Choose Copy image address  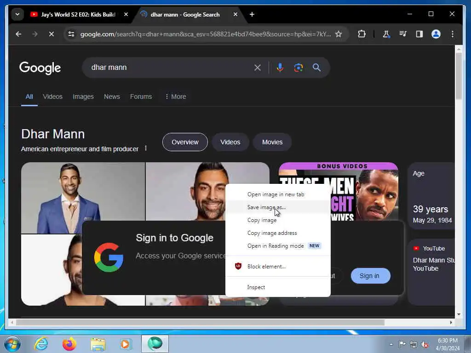(278, 233)
